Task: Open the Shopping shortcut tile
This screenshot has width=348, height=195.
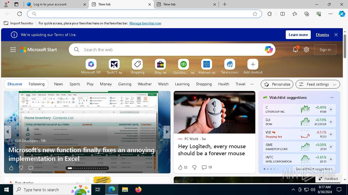Action: point(137,66)
